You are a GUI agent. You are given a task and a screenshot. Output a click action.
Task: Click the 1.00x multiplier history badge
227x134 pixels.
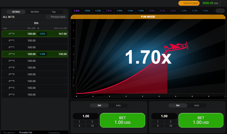pos(119,11)
